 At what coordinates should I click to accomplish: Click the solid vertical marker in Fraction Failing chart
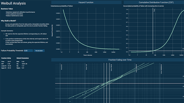[x=106, y=83]
